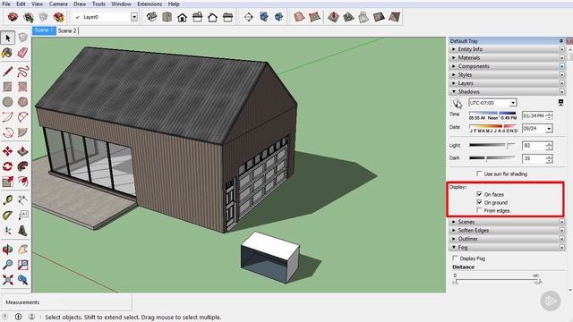Select the Circle tool
573x322 pixels.
[x=7, y=102]
